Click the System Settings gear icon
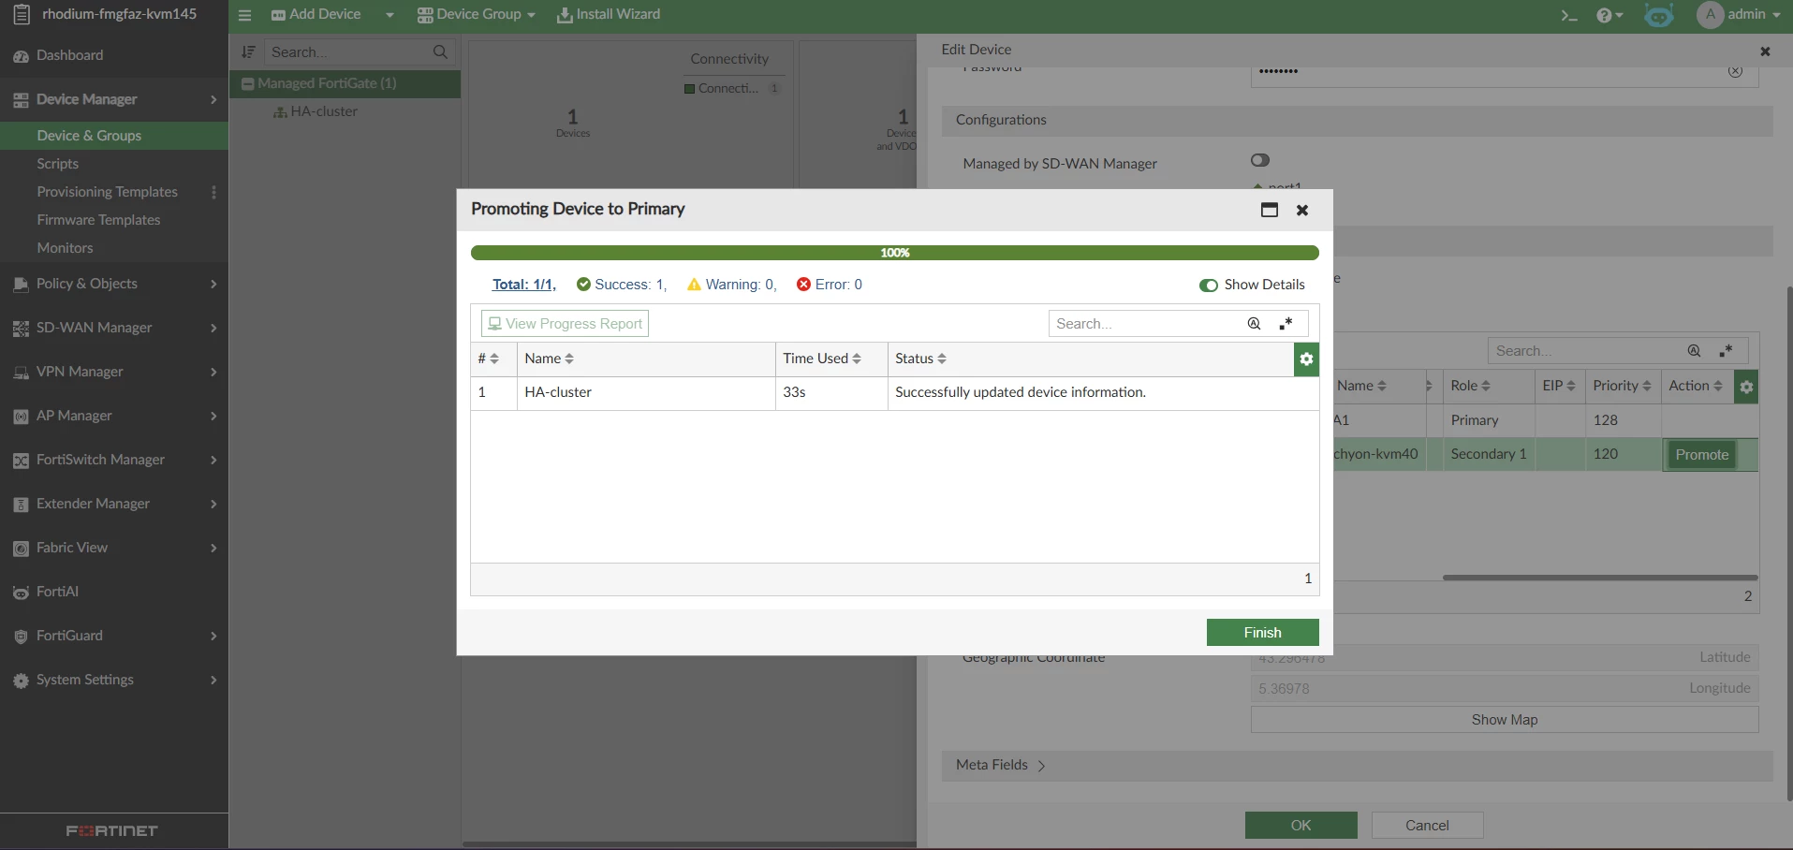This screenshot has width=1793, height=850. [x=21, y=681]
